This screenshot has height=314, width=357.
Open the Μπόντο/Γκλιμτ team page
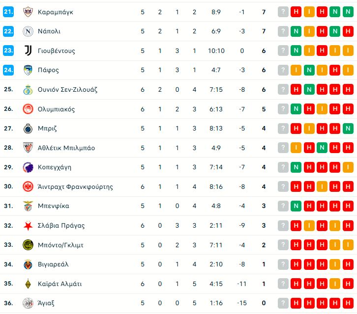tap(60, 245)
